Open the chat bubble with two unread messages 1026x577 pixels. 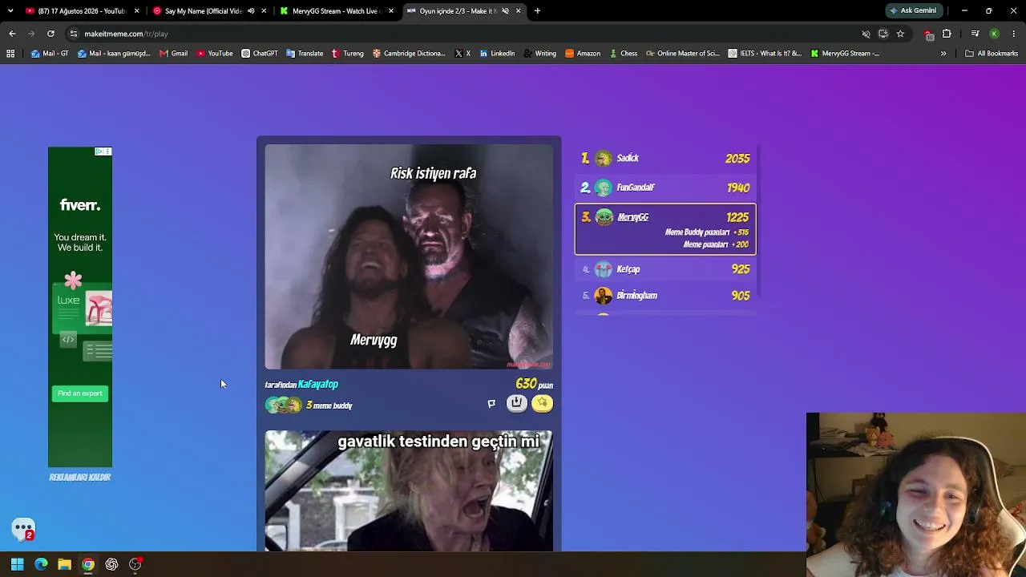point(23,529)
